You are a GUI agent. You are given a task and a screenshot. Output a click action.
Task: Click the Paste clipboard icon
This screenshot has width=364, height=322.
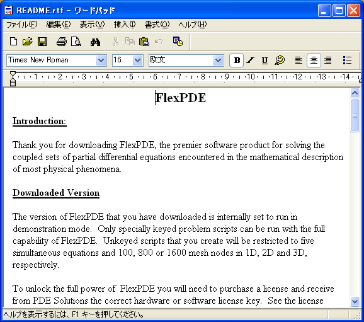(x=144, y=42)
